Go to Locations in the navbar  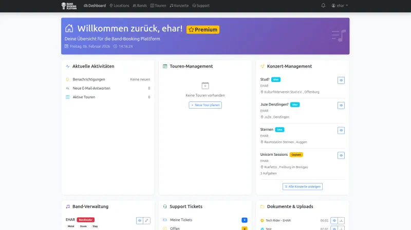point(119,6)
